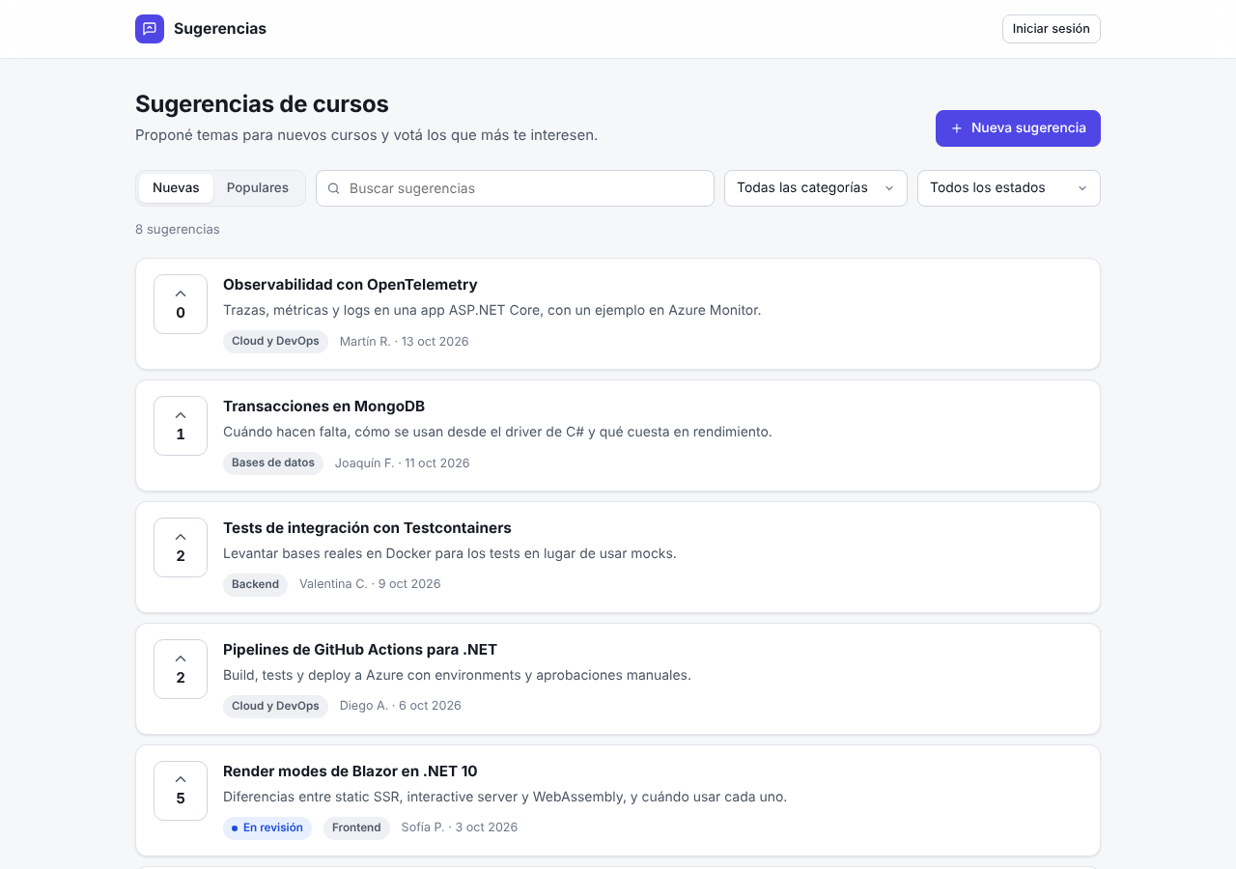Click the Backend category tag
The width and height of the screenshot is (1236, 869).
[x=255, y=585]
